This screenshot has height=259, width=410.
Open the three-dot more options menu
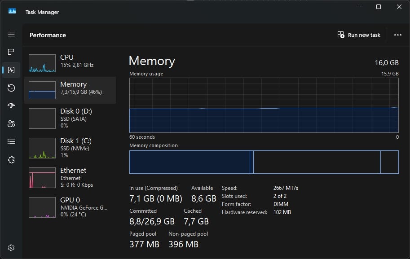click(397, 35)
